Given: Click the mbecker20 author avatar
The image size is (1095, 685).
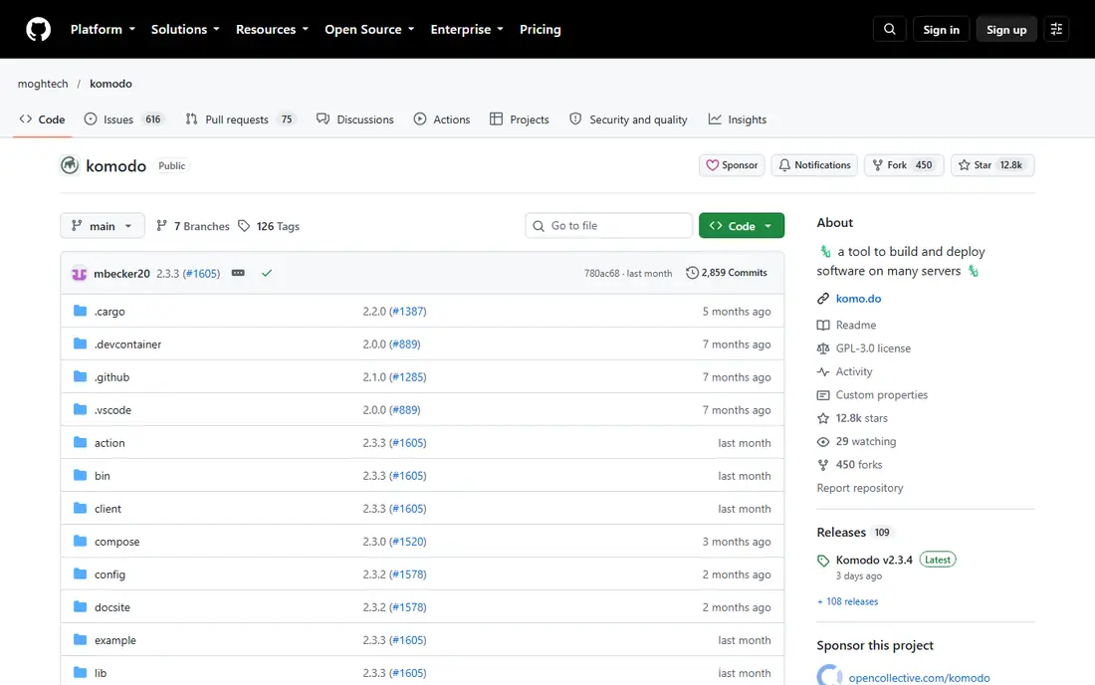Looking at the screenshot, I should [79, 274].
